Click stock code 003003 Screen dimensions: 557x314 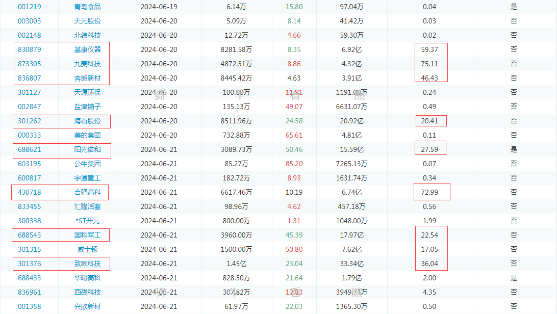tap(30, 21)
